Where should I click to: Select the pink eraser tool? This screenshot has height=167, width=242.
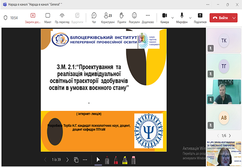134,160
